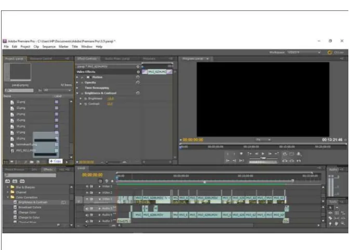Toggle Video 2 track output eye

(x=87, y=193)
